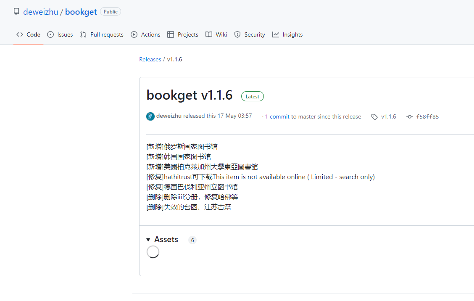Switch to the Projects tab
Viewport: 474px width, 301px height.
183,34
